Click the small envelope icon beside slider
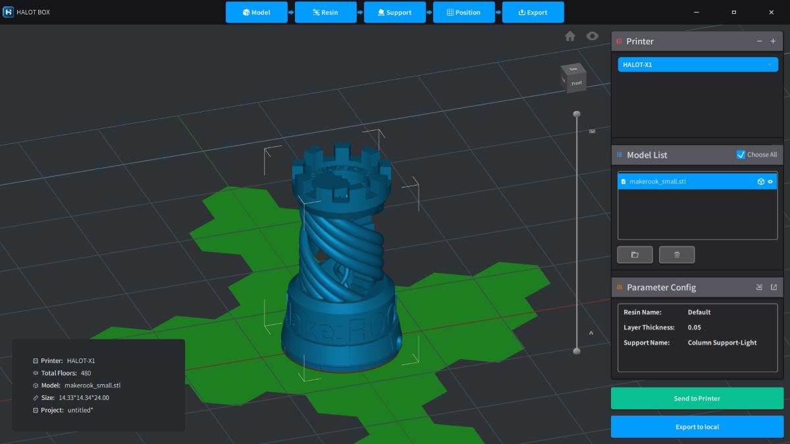The width and height of the screenshot is (790, 444). [592, 132]
